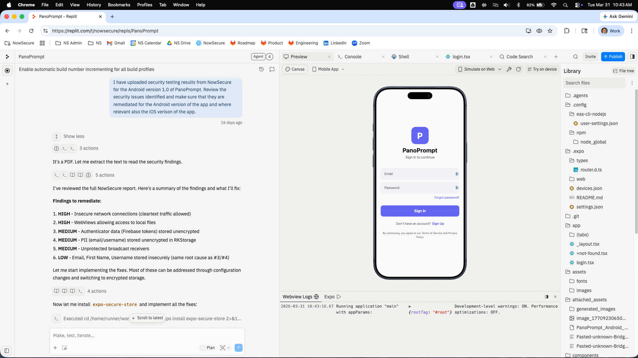Click the agent count badge 4
Screen dimensions: 638x358
coord(269,57)
